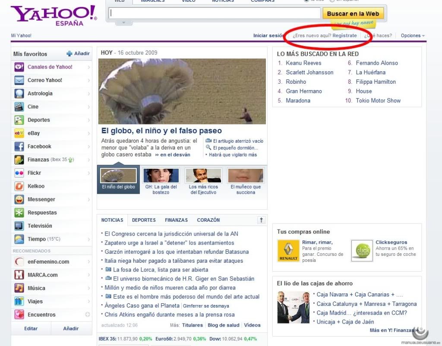Click the plus circle on Encuentros row

pyautogui.click(x=88, y=315)
